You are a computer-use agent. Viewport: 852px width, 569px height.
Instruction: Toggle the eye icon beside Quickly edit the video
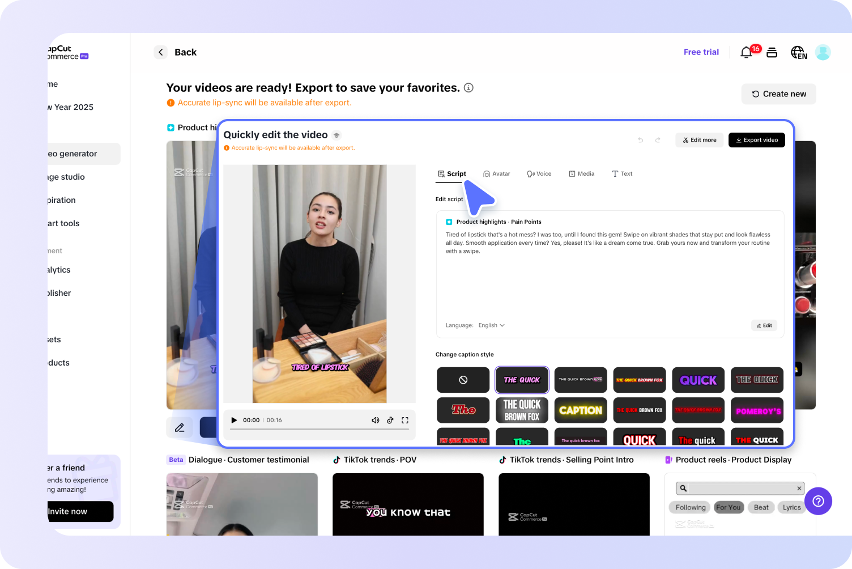pyautogui.click(x=336, y=135)
